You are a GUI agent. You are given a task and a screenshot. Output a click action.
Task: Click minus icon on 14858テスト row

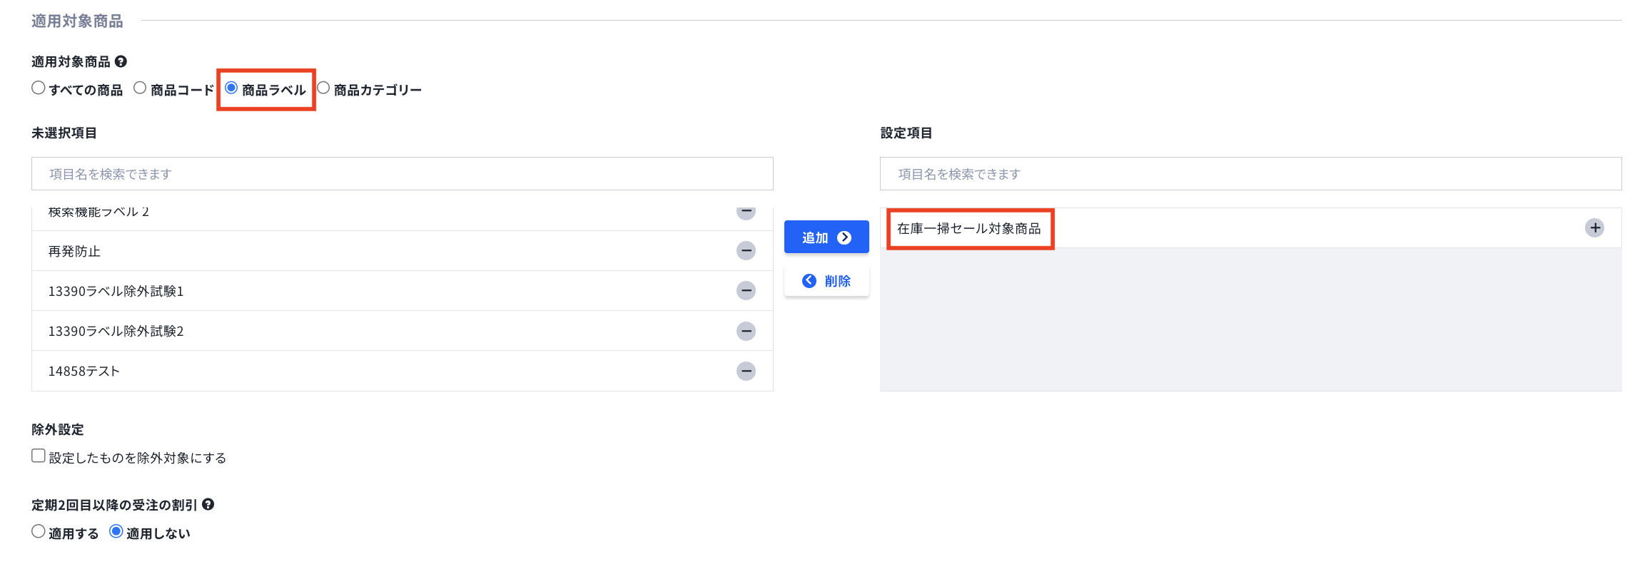pos(746,371)
